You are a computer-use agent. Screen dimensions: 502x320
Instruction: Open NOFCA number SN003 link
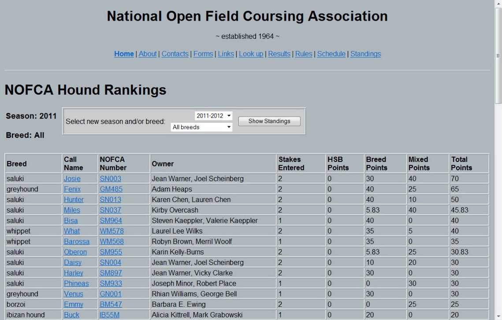point(111,179)
